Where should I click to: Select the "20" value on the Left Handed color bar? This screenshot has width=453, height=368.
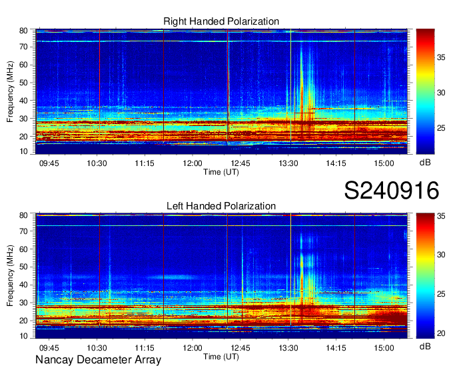click(441, 333)
